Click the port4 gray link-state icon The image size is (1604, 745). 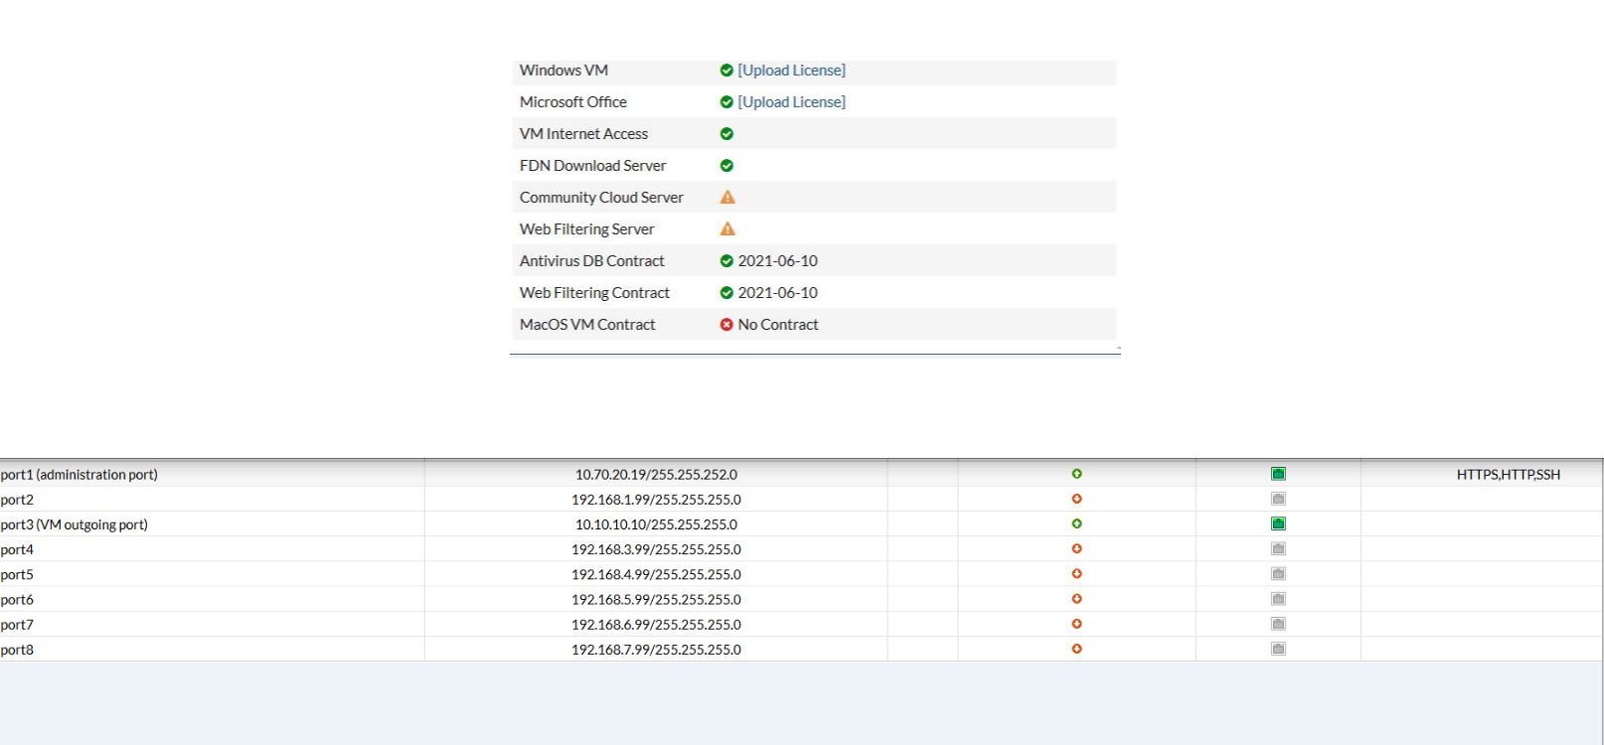pos(1278,548)
